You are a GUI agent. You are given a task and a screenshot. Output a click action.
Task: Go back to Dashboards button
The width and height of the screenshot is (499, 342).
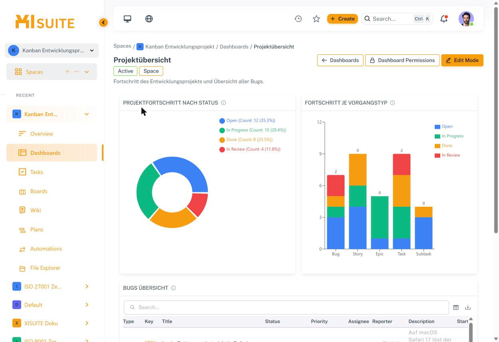click(340, 60)
